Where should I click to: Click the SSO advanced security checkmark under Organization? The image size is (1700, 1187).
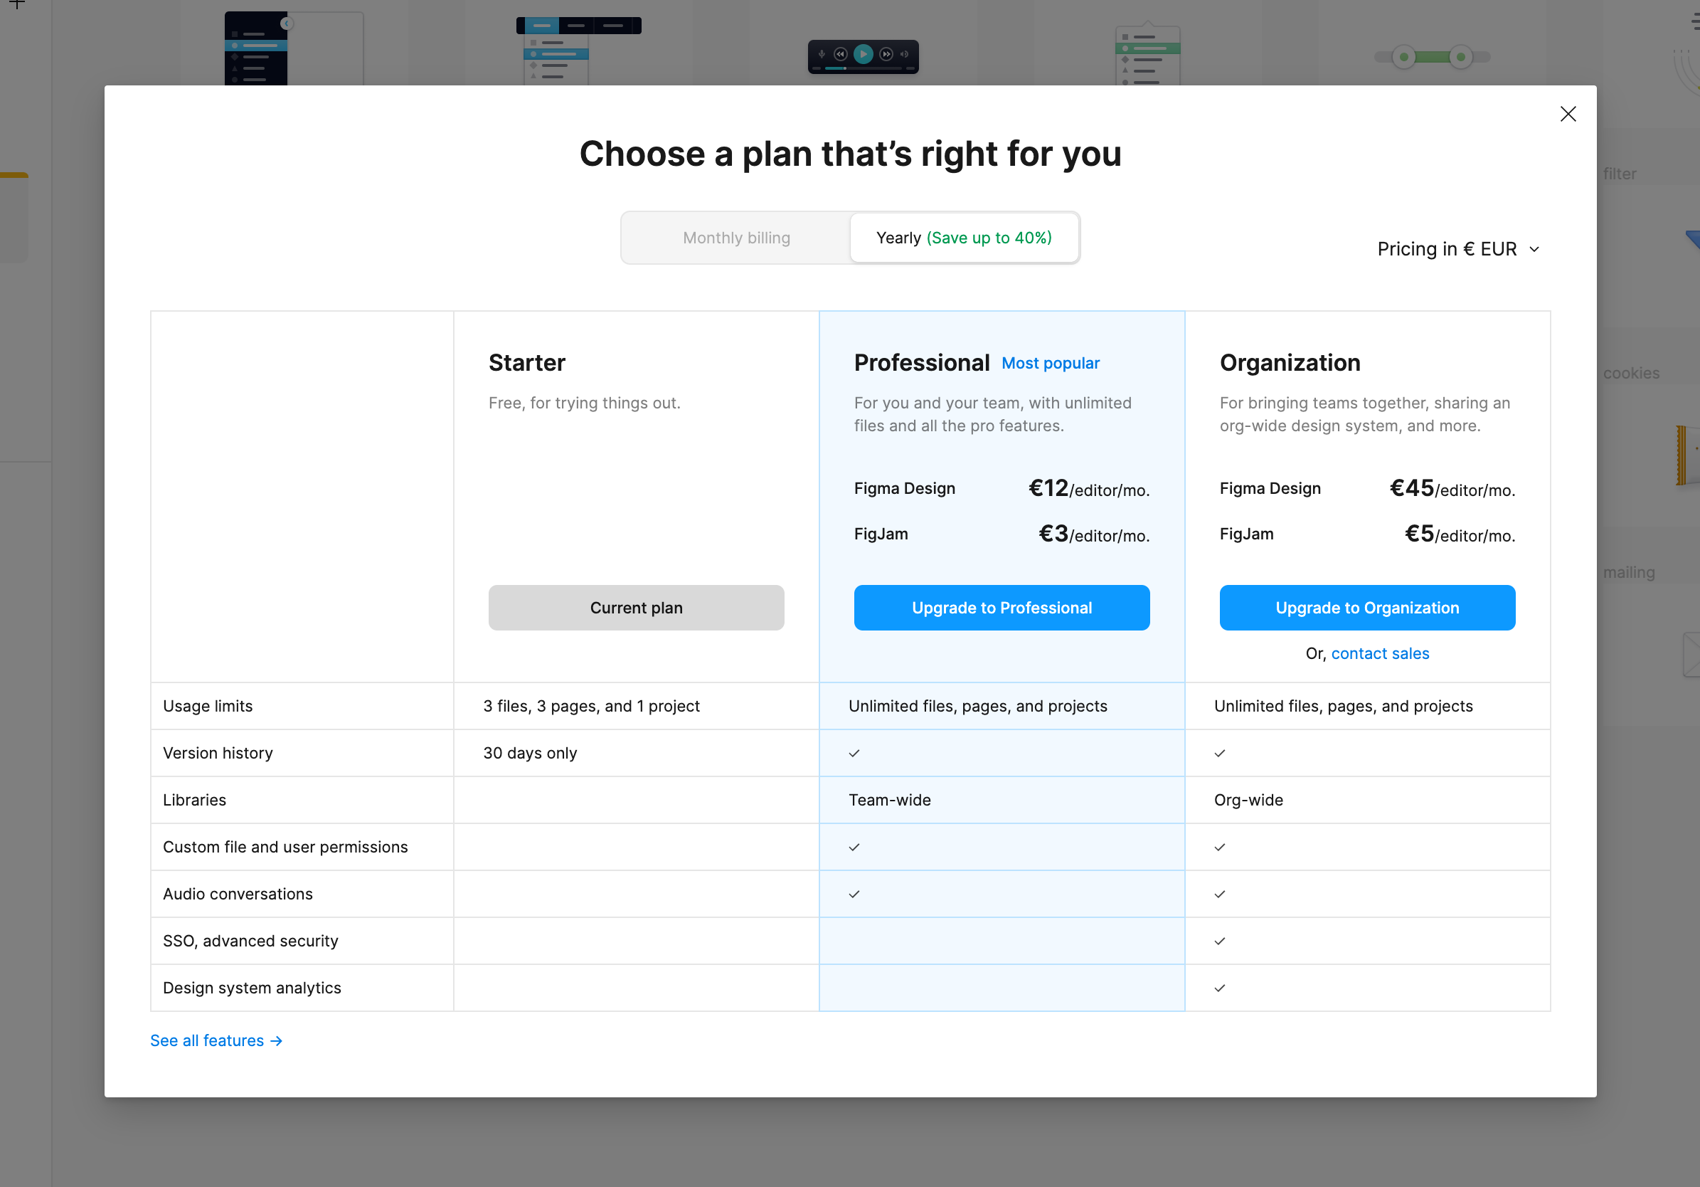[x=1219, y=941]
